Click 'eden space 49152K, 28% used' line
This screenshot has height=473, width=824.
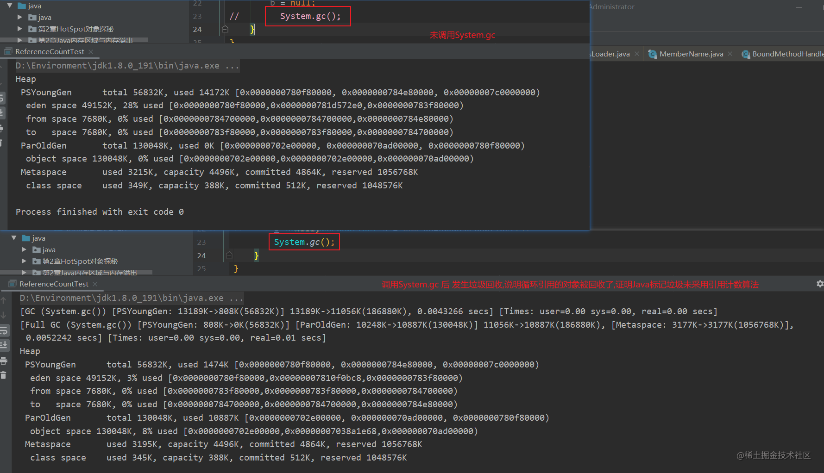245,106
